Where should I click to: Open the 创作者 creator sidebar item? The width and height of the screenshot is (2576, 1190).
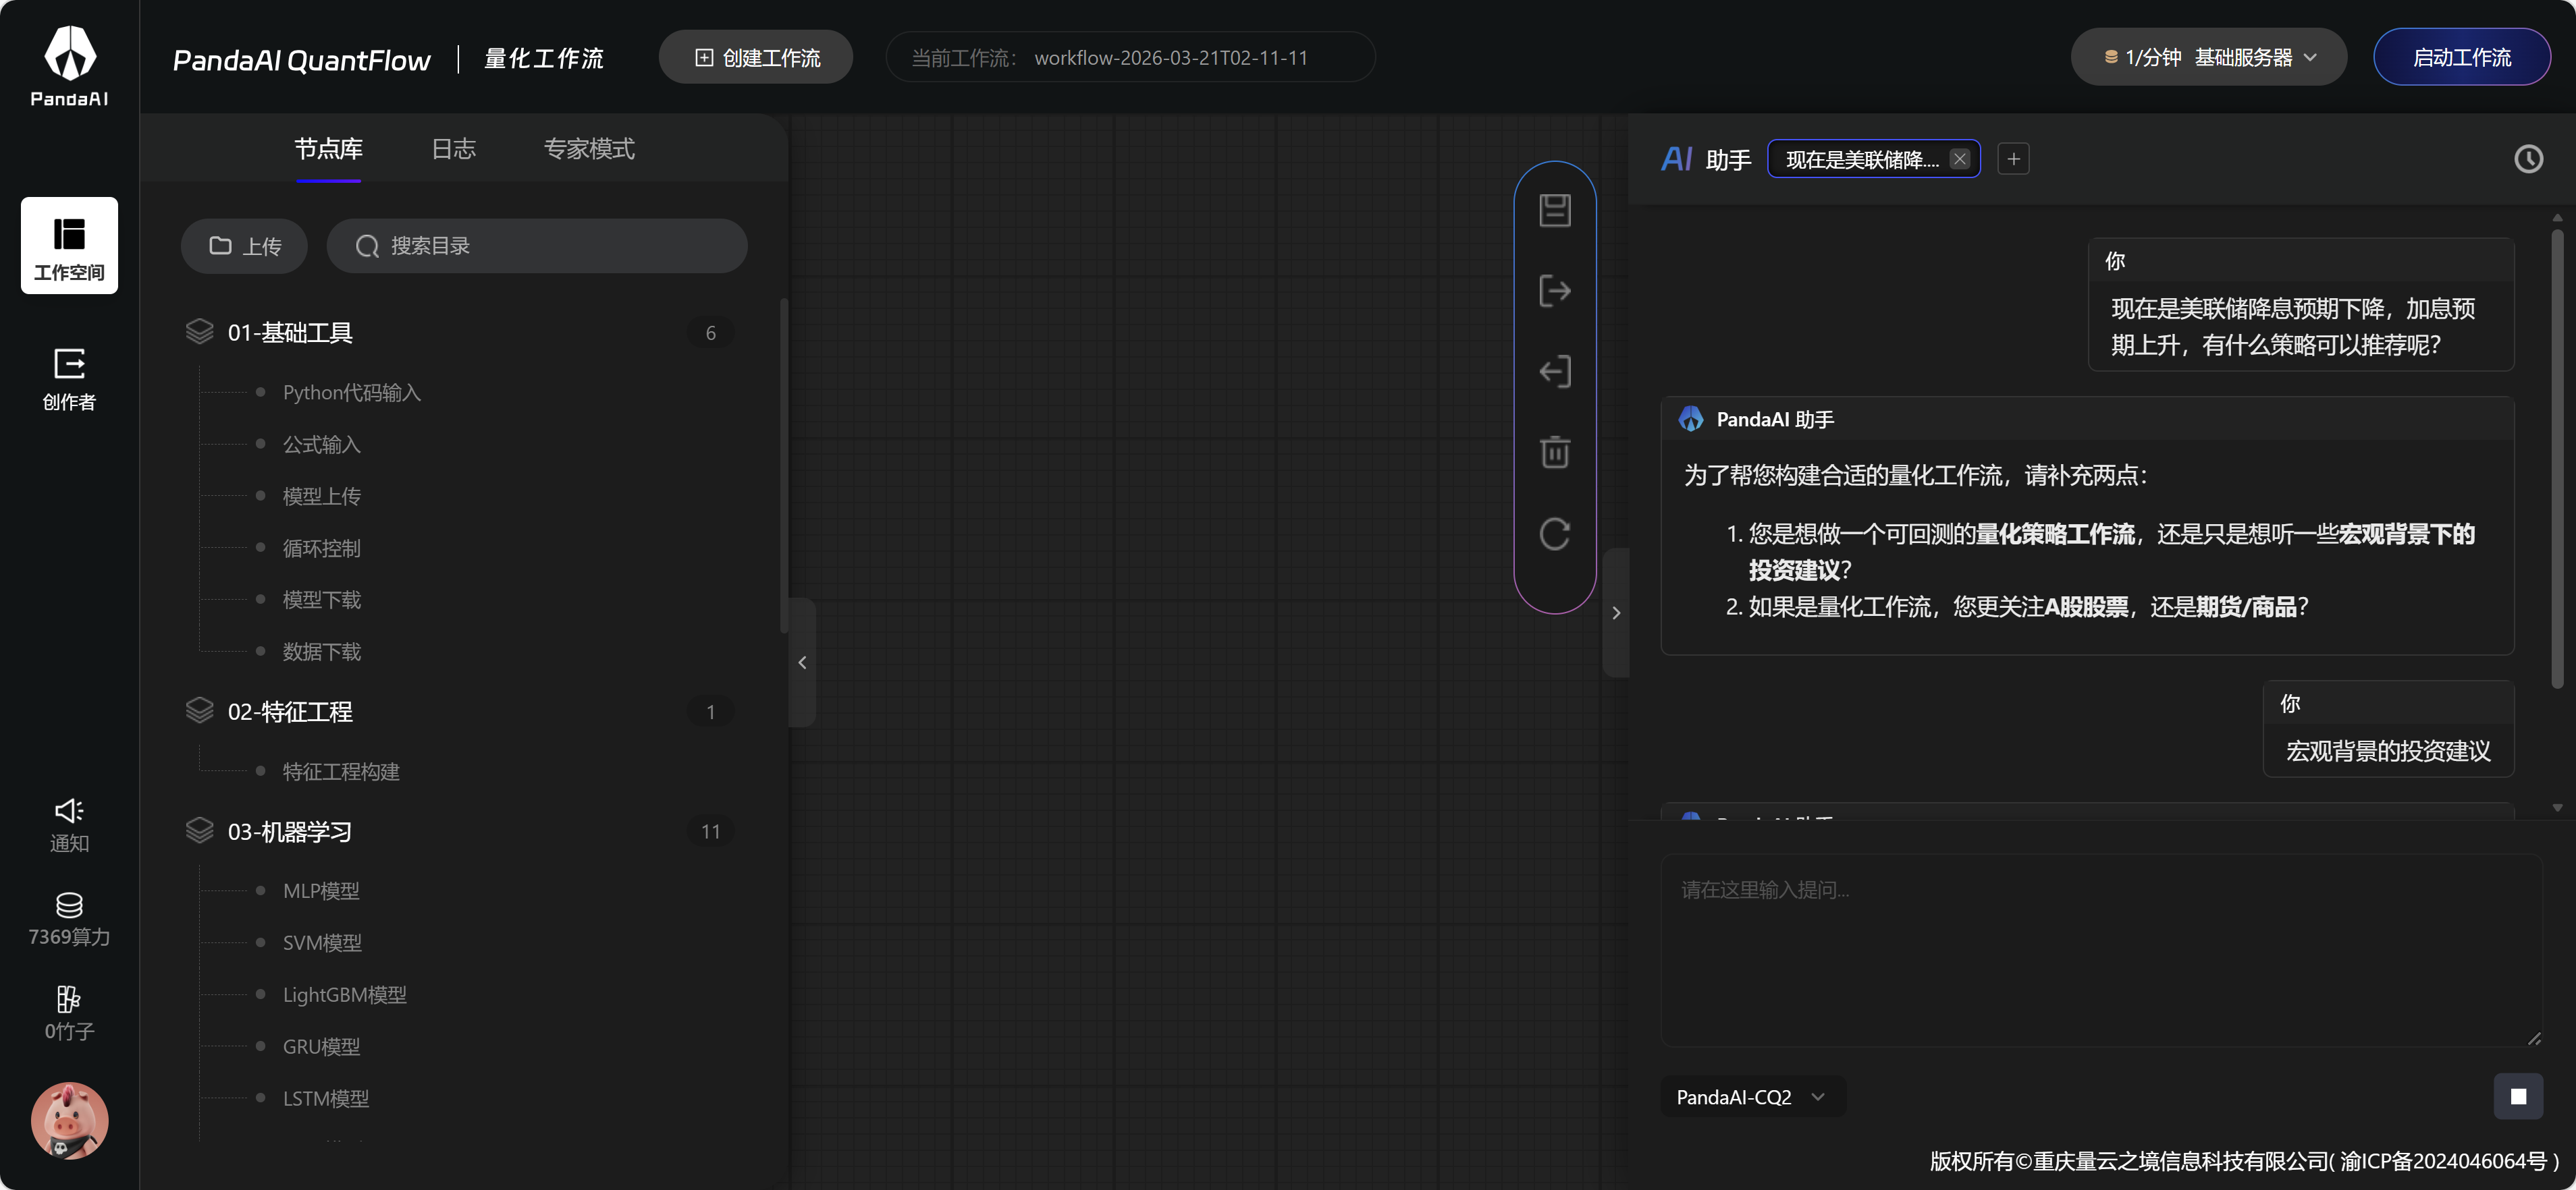[x=69, y=380]
